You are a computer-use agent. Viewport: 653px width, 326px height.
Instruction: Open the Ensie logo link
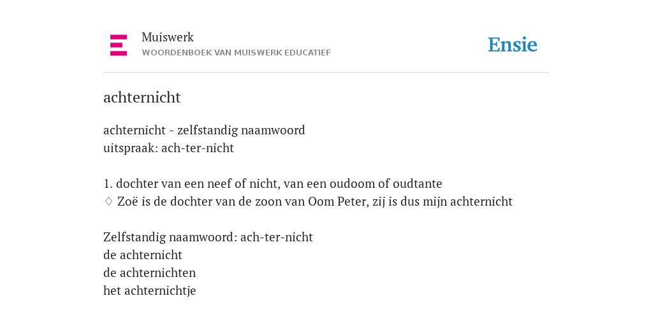click(513, 45)
